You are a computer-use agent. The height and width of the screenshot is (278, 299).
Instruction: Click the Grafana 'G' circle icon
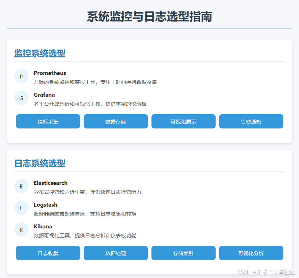[x=21, y=98]
